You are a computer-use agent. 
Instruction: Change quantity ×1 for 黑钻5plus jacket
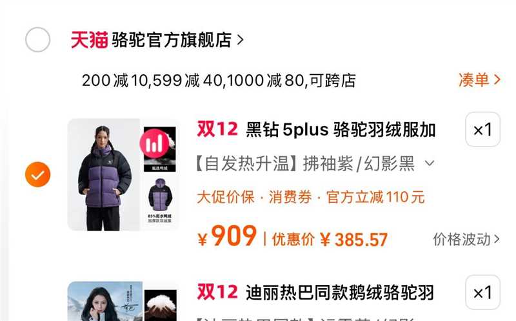(482, 129)
